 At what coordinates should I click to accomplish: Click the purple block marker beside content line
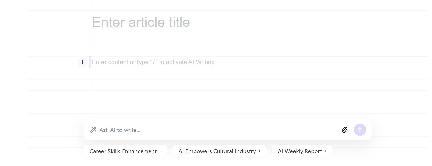(x=90, y=62)
